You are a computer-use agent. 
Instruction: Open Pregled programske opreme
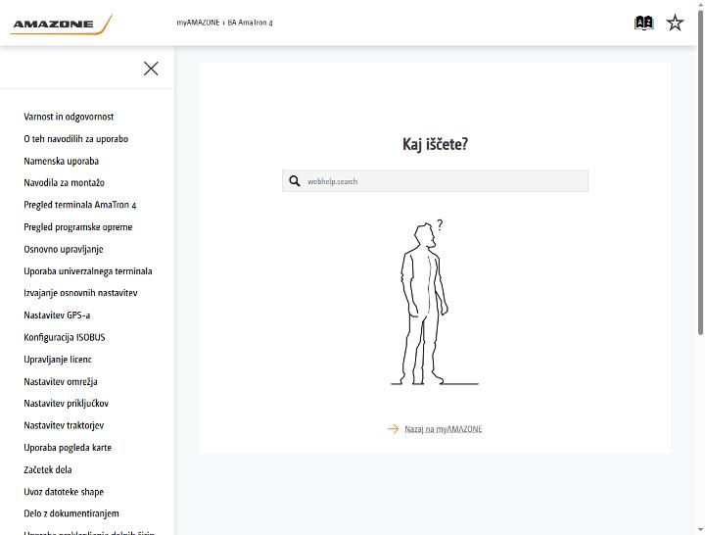(77, 226)
